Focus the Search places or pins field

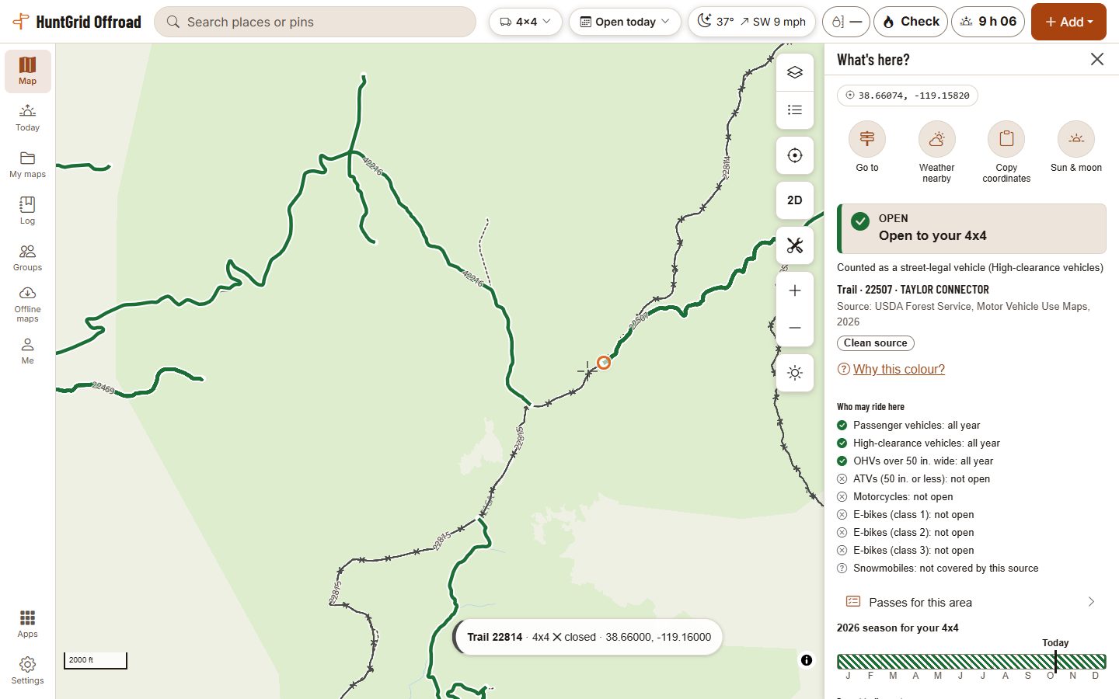pos(315,22)
